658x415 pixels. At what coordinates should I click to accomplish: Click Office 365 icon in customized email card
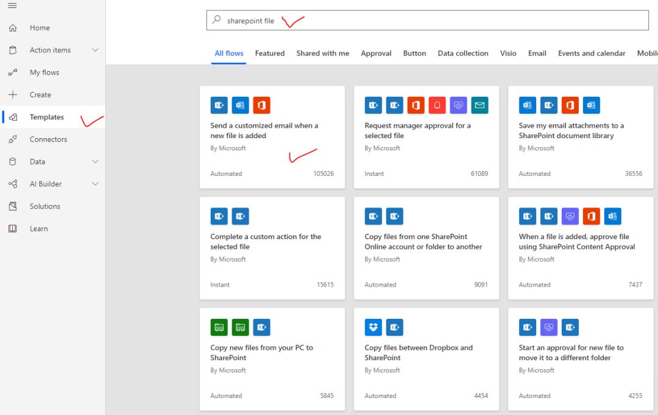[261, 105]
